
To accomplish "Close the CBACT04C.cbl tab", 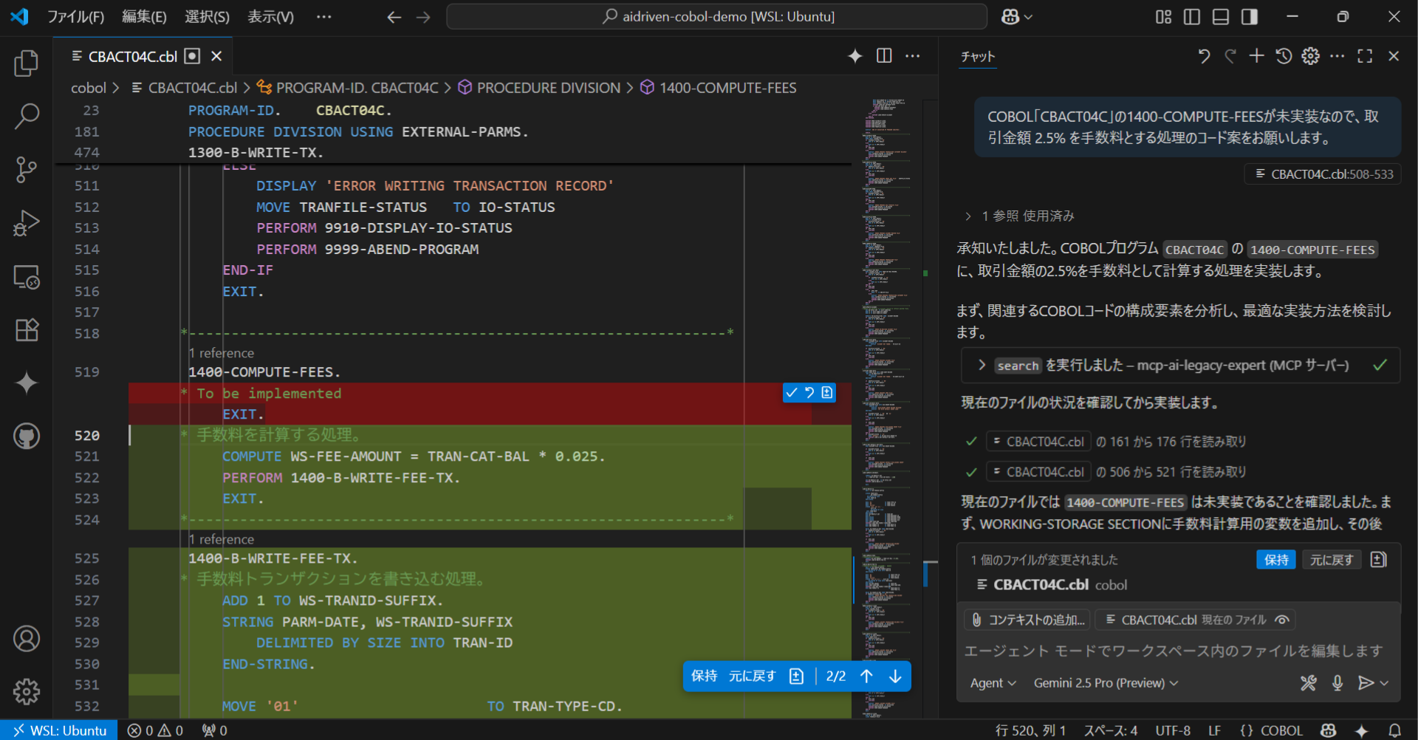I will coord(216,56).
